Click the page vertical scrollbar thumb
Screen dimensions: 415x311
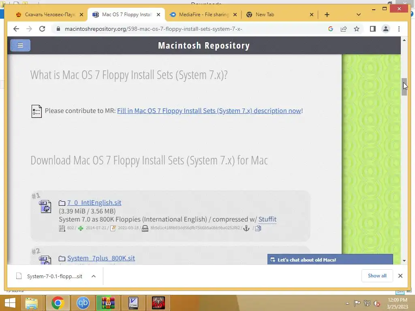pos(404,87)
